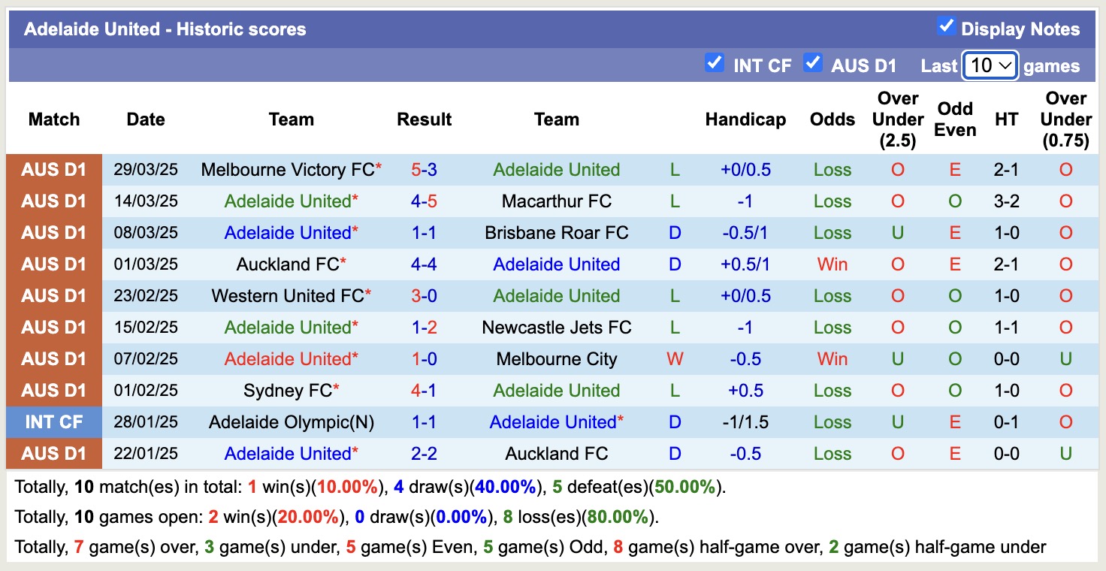The image size is (1106, 571).
Task: Open Melbourne City team page
Action: [x=556, y=358]
